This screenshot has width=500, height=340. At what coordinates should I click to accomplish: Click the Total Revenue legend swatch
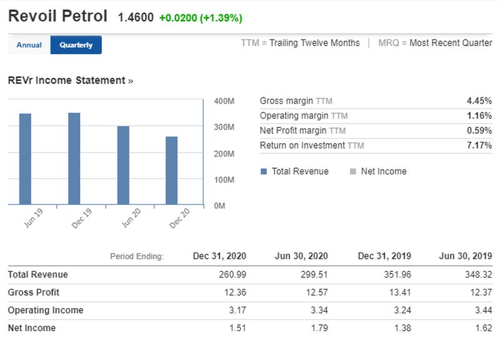264,172
